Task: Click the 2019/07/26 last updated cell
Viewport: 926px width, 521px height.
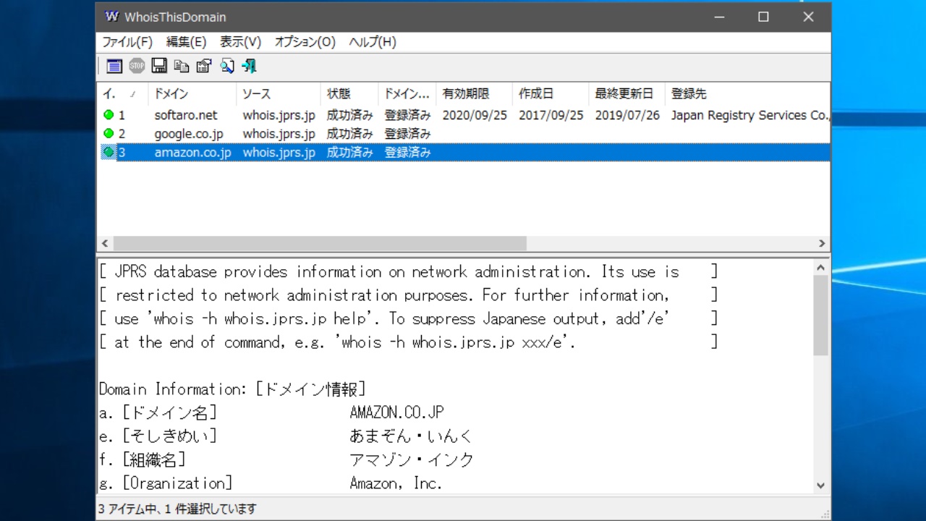Action: [x=627, y=115]
